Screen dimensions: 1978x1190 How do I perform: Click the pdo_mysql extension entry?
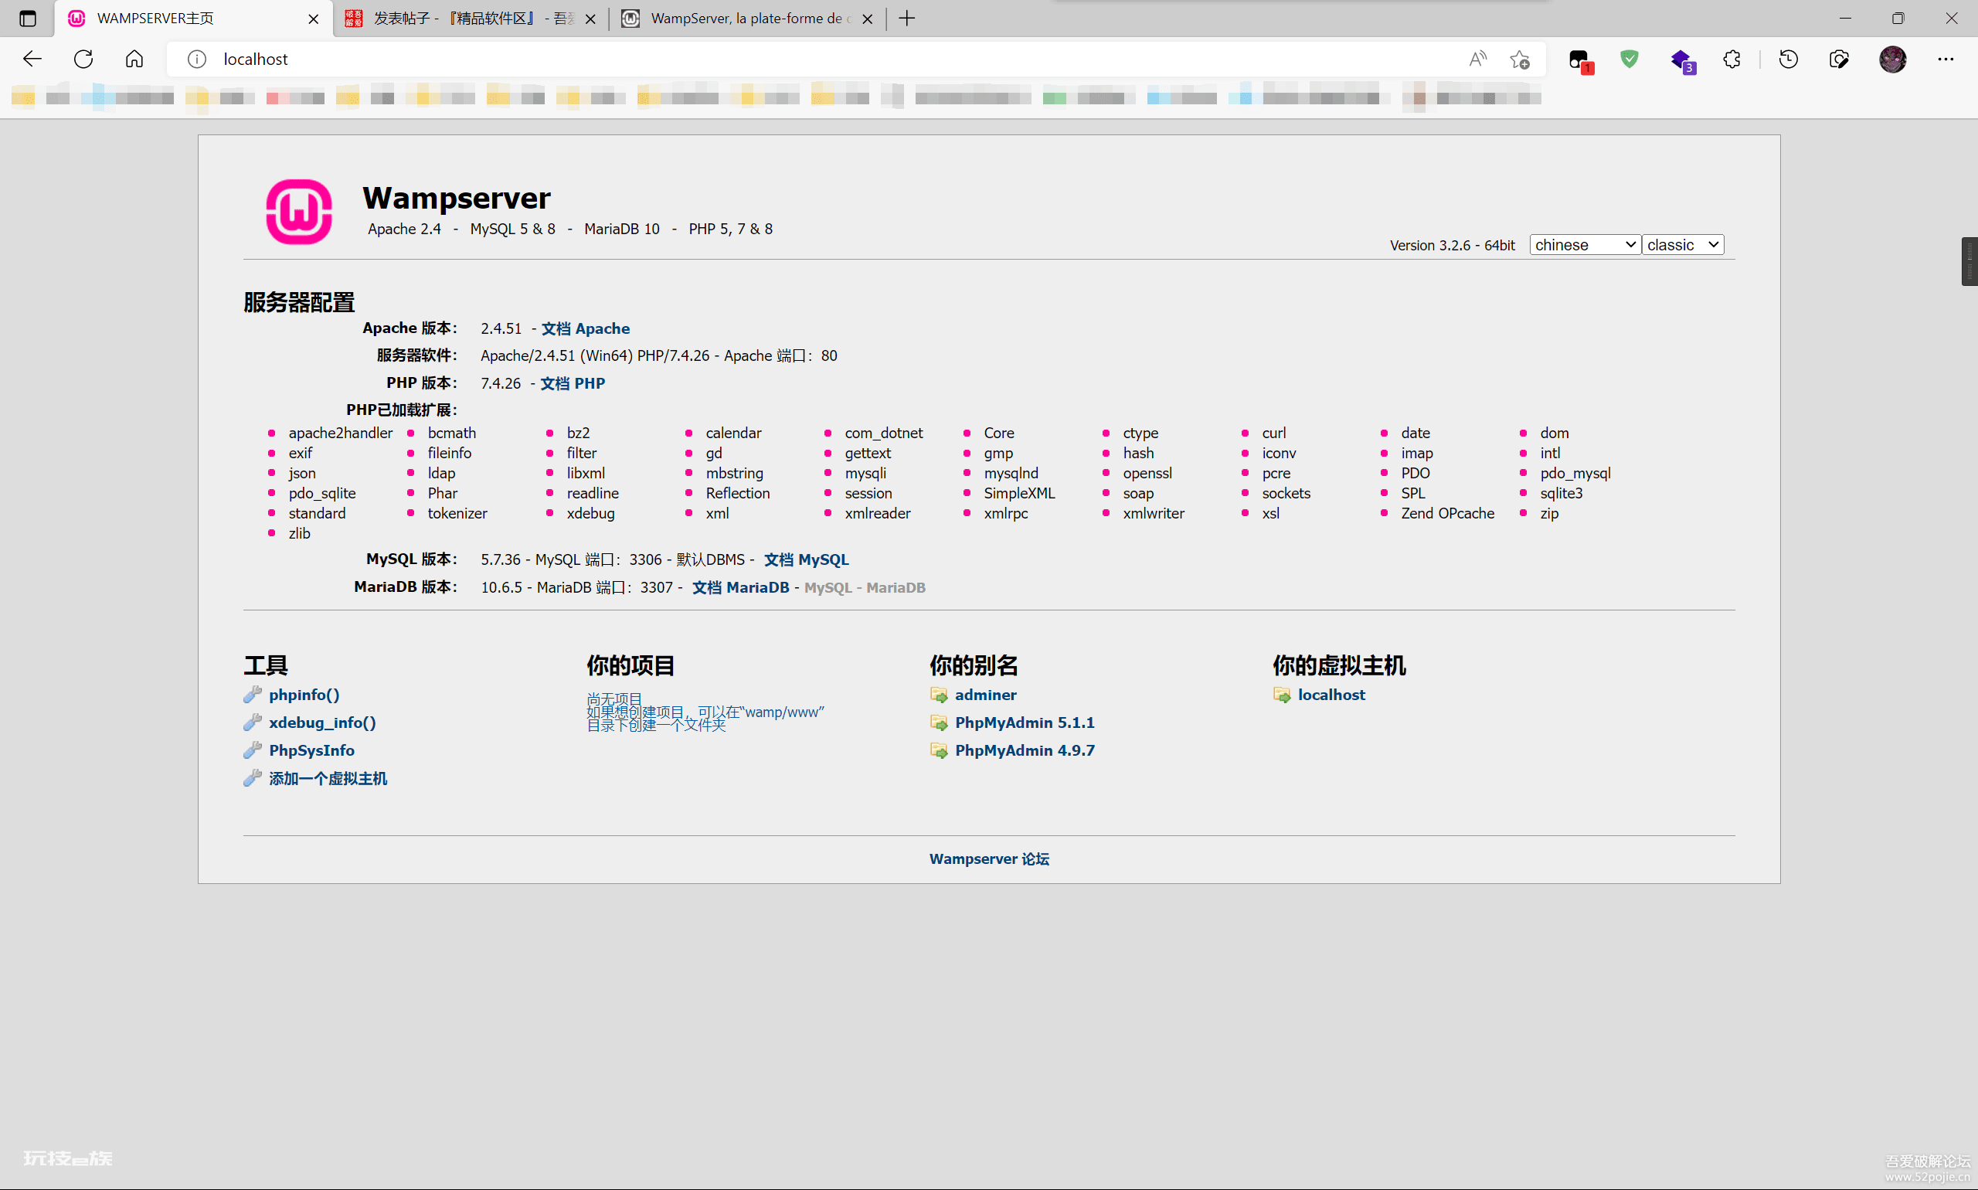click(x=1575, y=473)
